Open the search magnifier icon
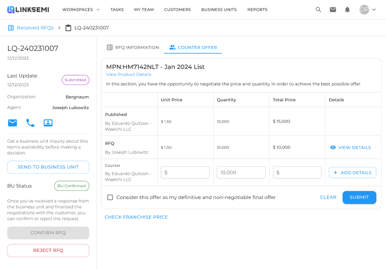 (318, 10)
